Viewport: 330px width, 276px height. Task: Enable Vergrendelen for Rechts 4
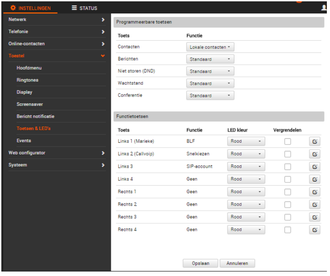point(288,230)
